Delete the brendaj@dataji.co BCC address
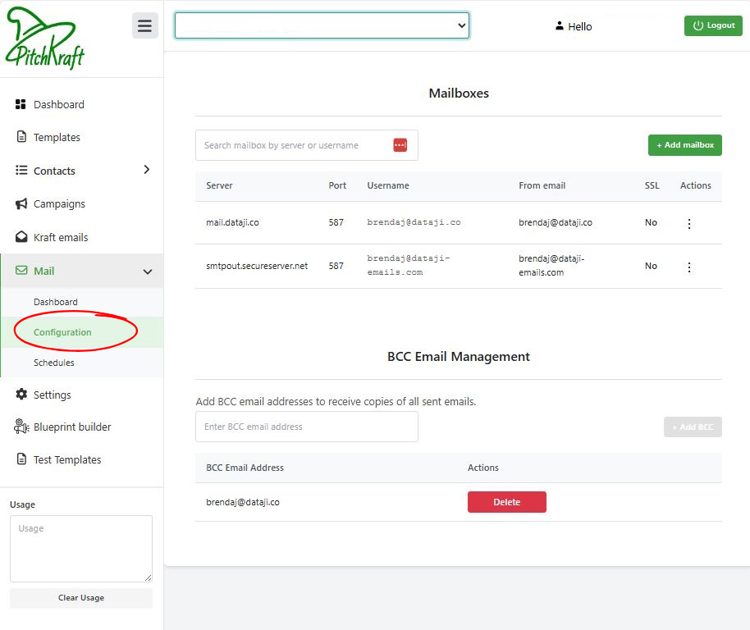Screen dimensions: 750x630 click(506, 502)
